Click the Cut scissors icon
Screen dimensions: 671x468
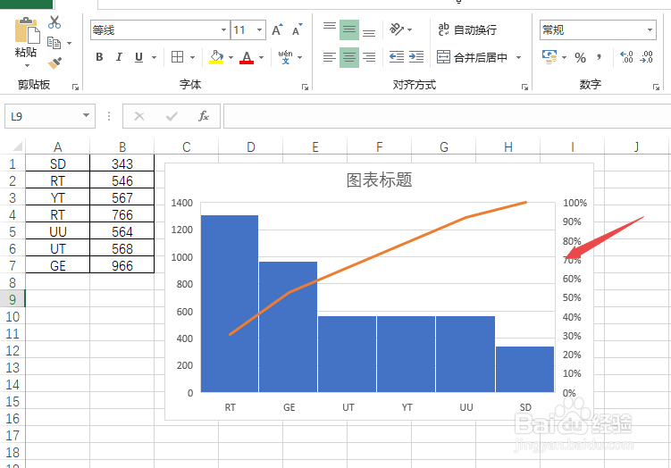click(x=55, y=22)
